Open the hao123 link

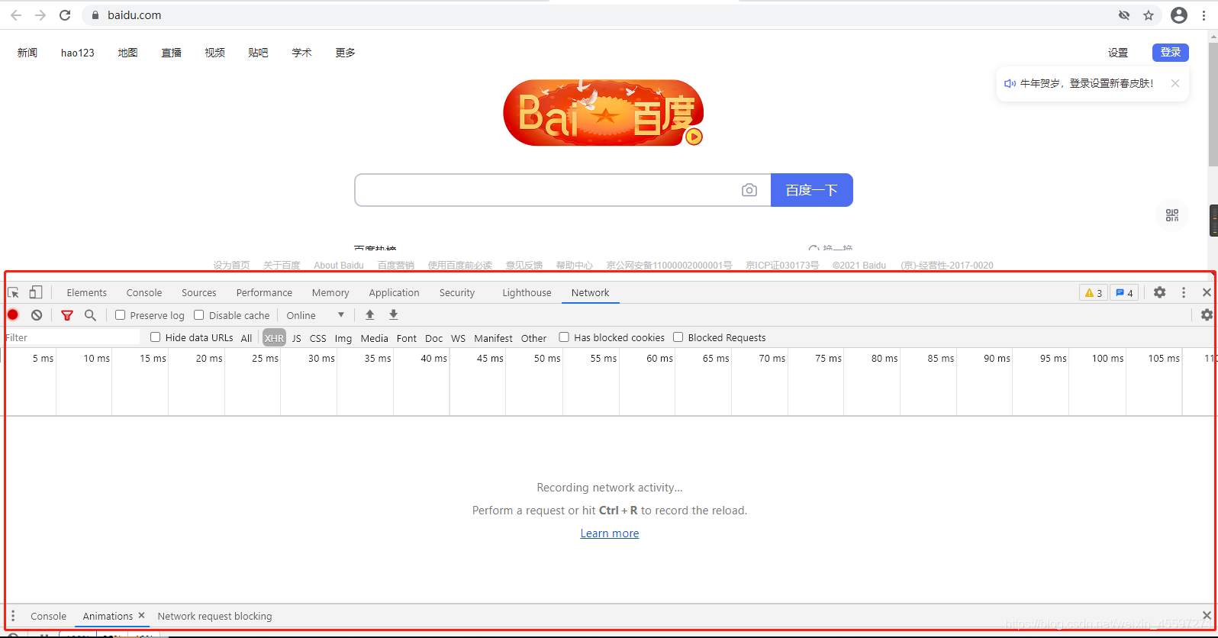click(x=78, y=53)
